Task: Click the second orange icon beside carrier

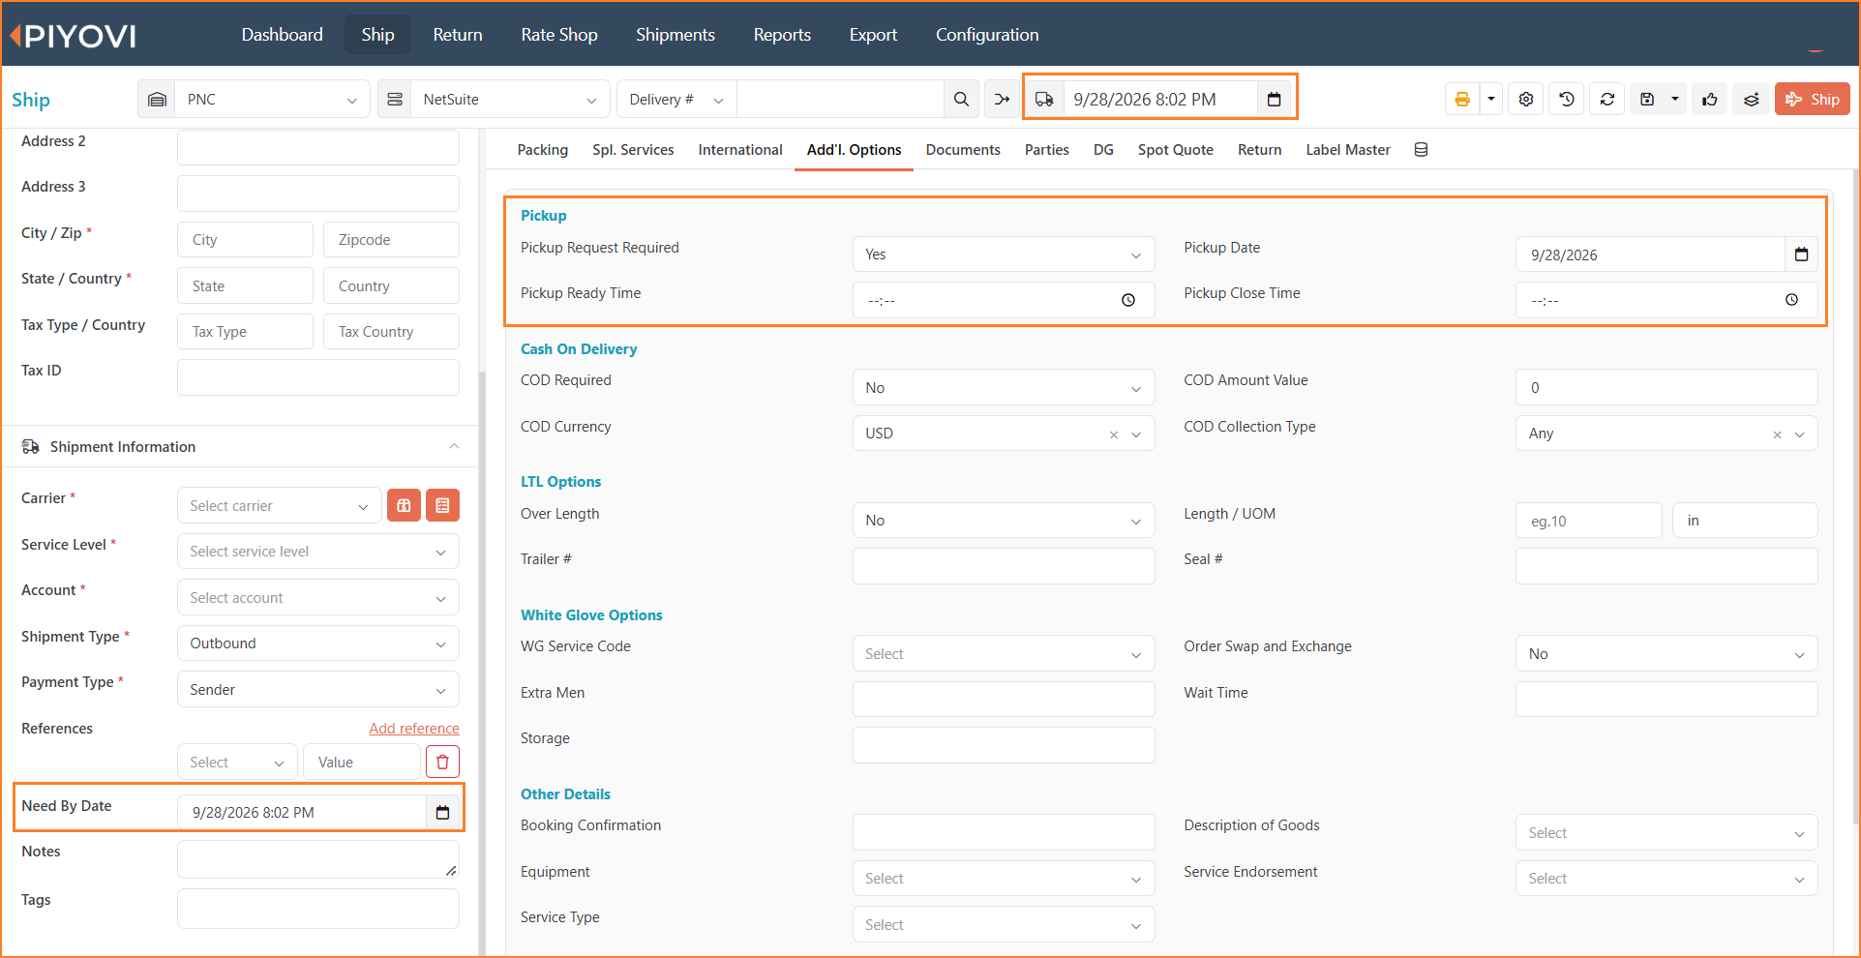Action: click(x=442, y=505)
